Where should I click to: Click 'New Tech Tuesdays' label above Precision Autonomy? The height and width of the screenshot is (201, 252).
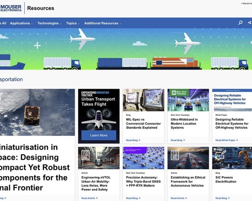[x=135, y=173]
